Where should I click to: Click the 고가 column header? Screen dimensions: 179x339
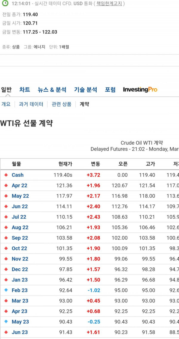(150, 164)
